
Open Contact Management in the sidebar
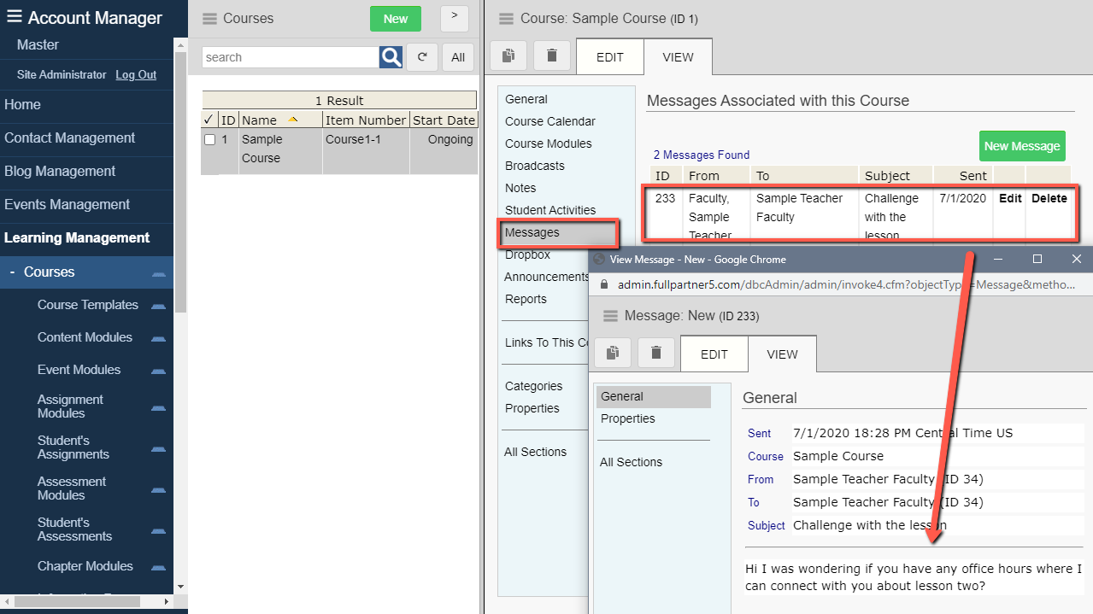(69, 137)
